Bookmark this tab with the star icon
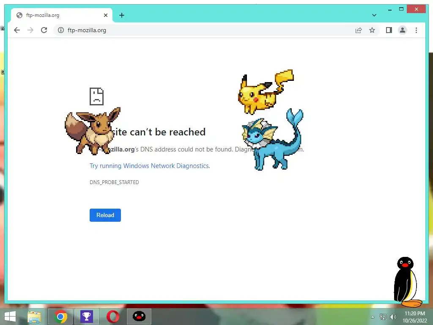 (x=372, y=30)
